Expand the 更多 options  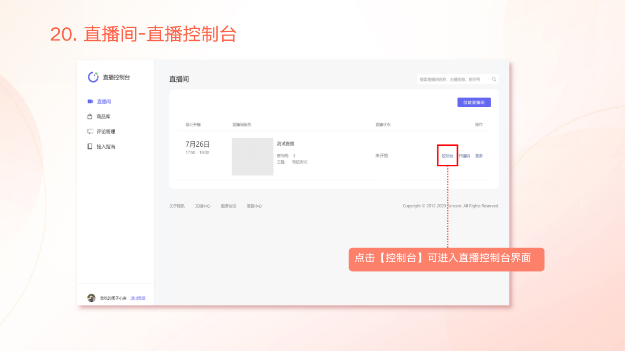click(x=479, y=156)
